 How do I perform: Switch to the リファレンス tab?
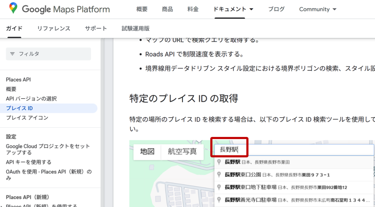tap(54, 28)
